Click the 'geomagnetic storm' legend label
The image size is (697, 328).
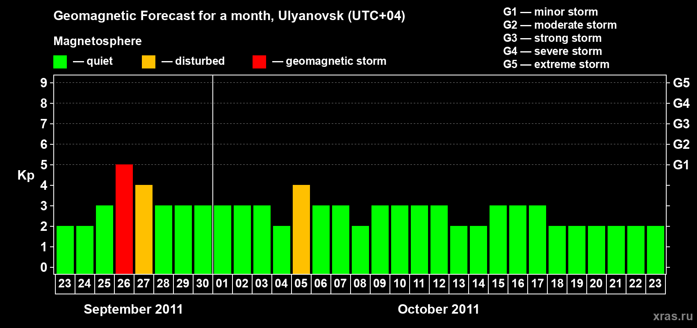click(336, 61)
